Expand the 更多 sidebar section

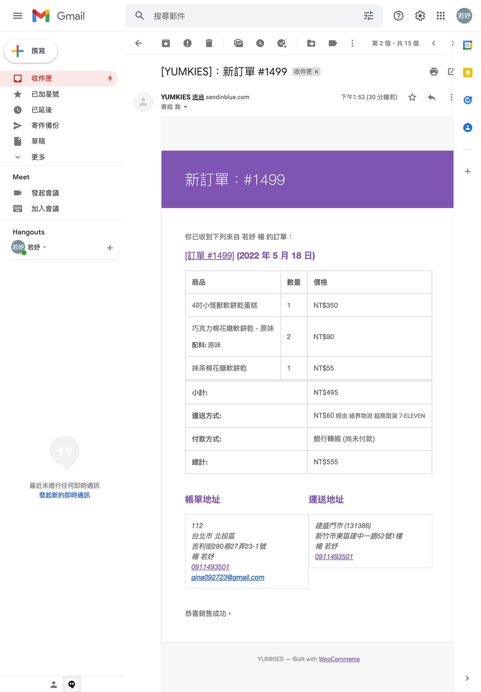tap(38, 157)
